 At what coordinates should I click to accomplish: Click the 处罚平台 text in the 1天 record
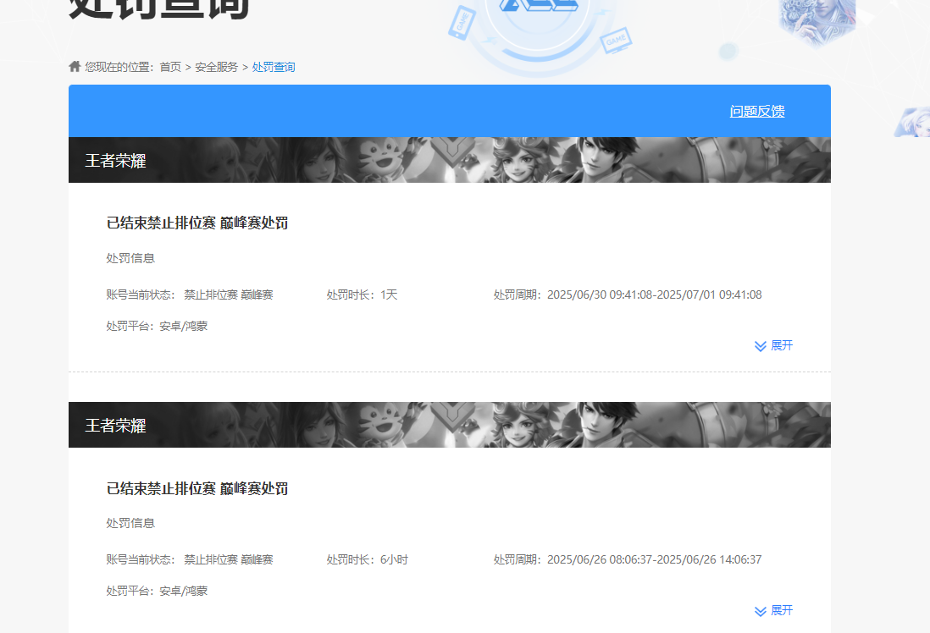158,326
